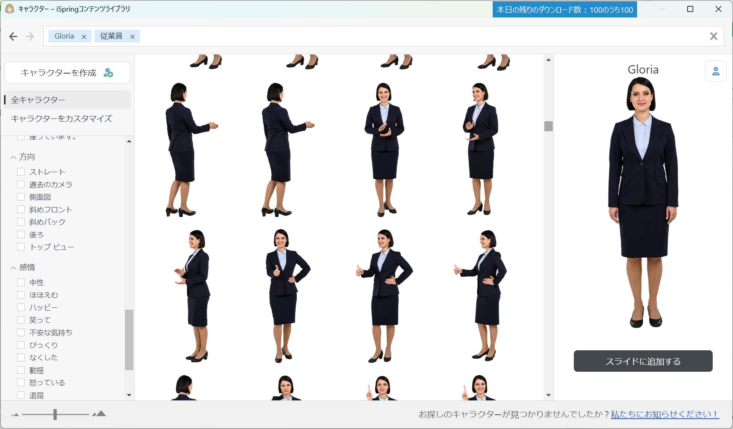Enable the 後ろ direction filter
This screenshot has height=429, width=733.
click(x=21, y=234)
